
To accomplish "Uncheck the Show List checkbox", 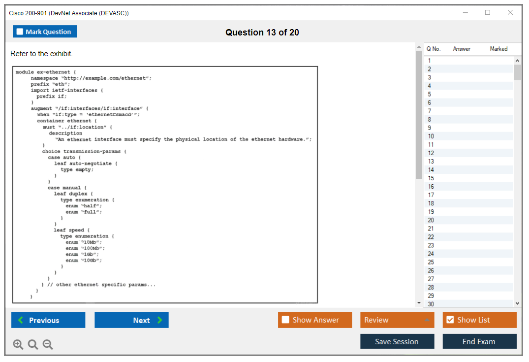I will coord(450,320).
